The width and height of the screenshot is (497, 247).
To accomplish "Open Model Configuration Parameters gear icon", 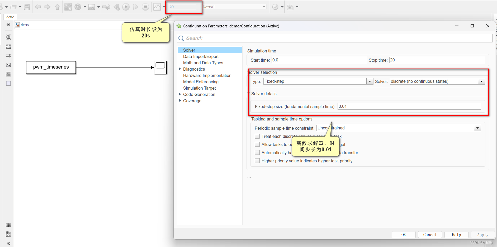I will (x=78, y=7).
